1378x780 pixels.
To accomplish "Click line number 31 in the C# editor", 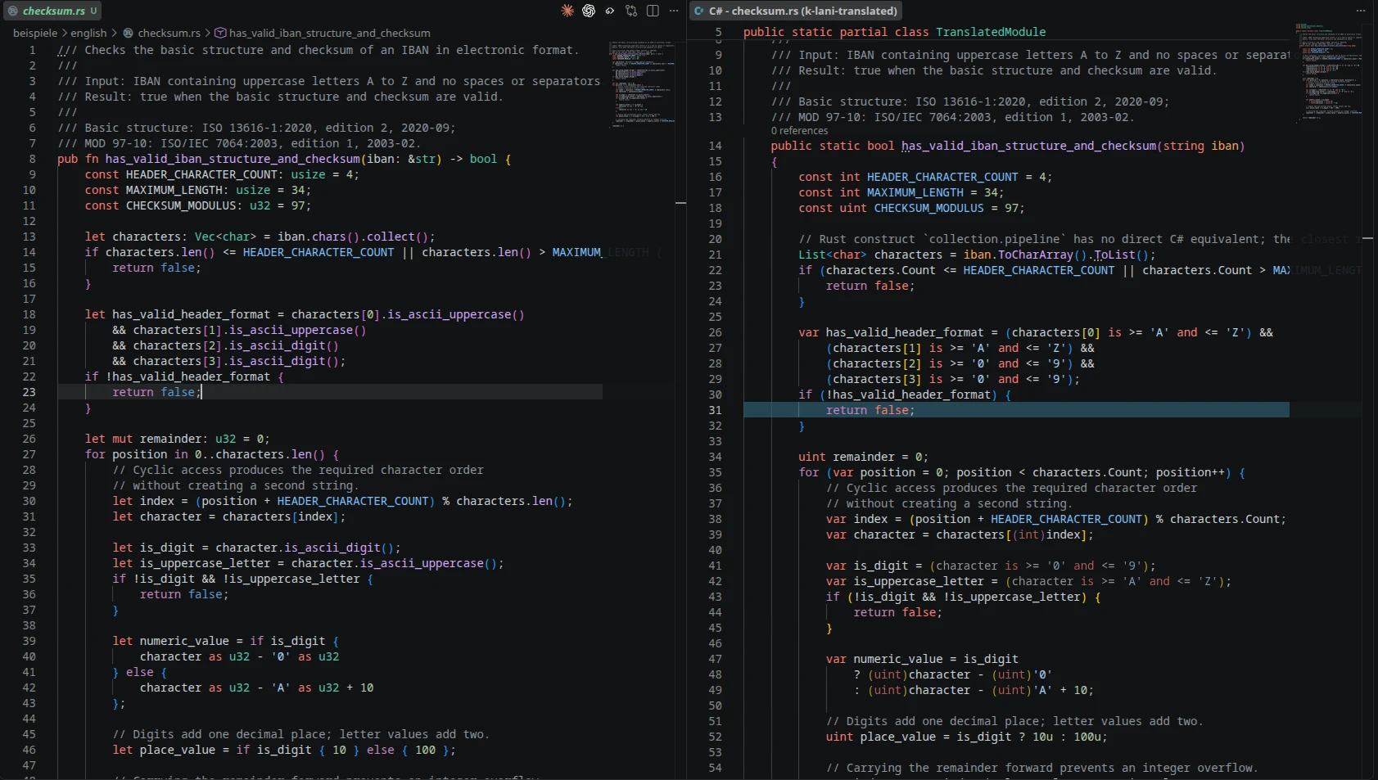I will pyautogui.click(x=715, y=410).
